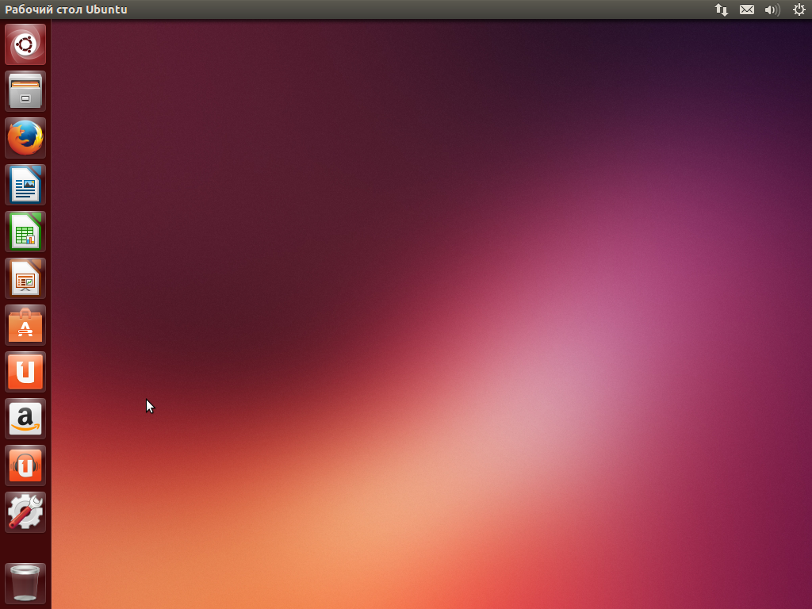Click the 'Рабочий стол Ubuntu' panel title

tap(66, 10)
